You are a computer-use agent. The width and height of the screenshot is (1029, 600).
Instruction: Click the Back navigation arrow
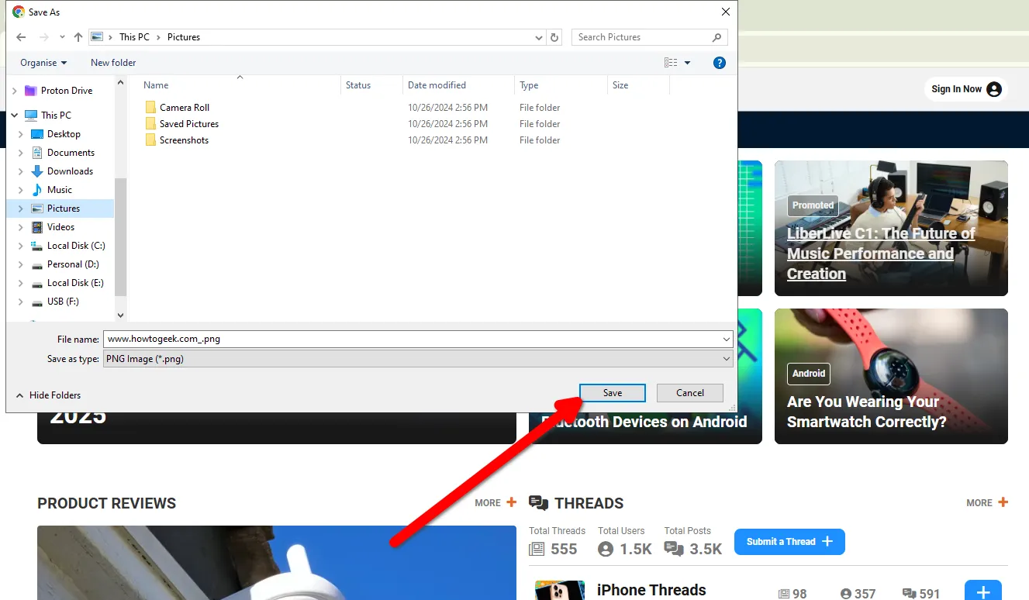point(21,37)
